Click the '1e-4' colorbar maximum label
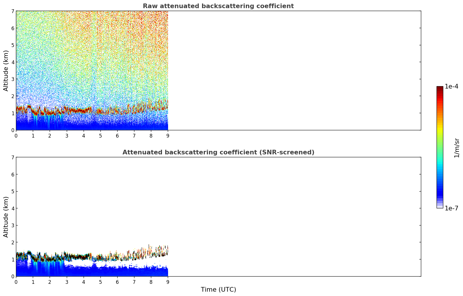 coord(451,86)
